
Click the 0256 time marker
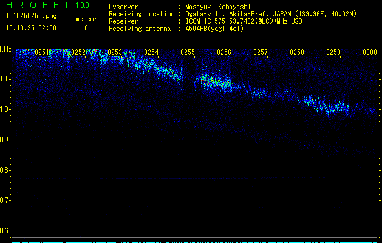point(224,52)
